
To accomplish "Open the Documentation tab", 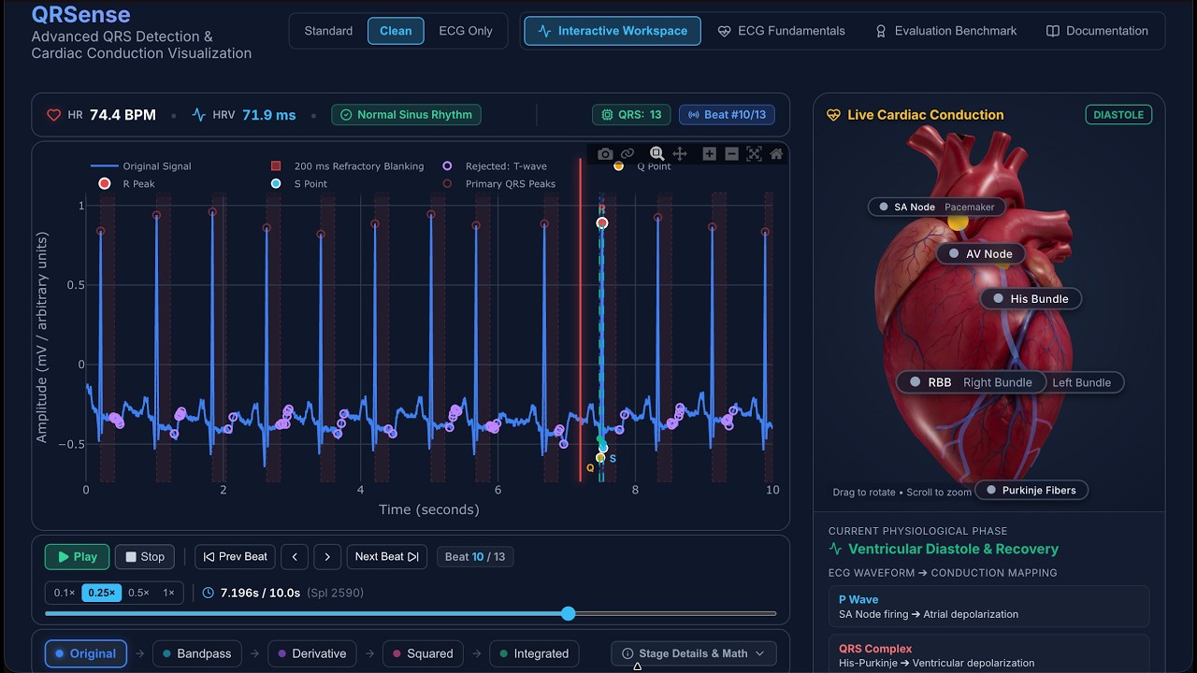I will 1097,31.
